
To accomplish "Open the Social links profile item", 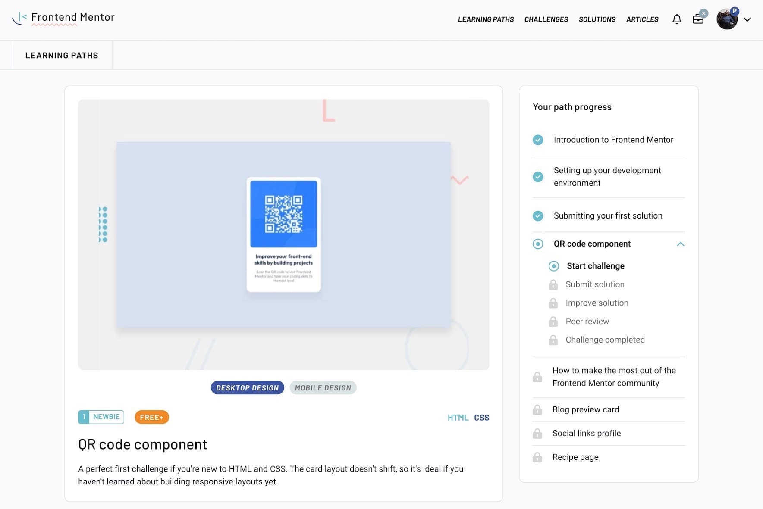I will click(587, 433).
